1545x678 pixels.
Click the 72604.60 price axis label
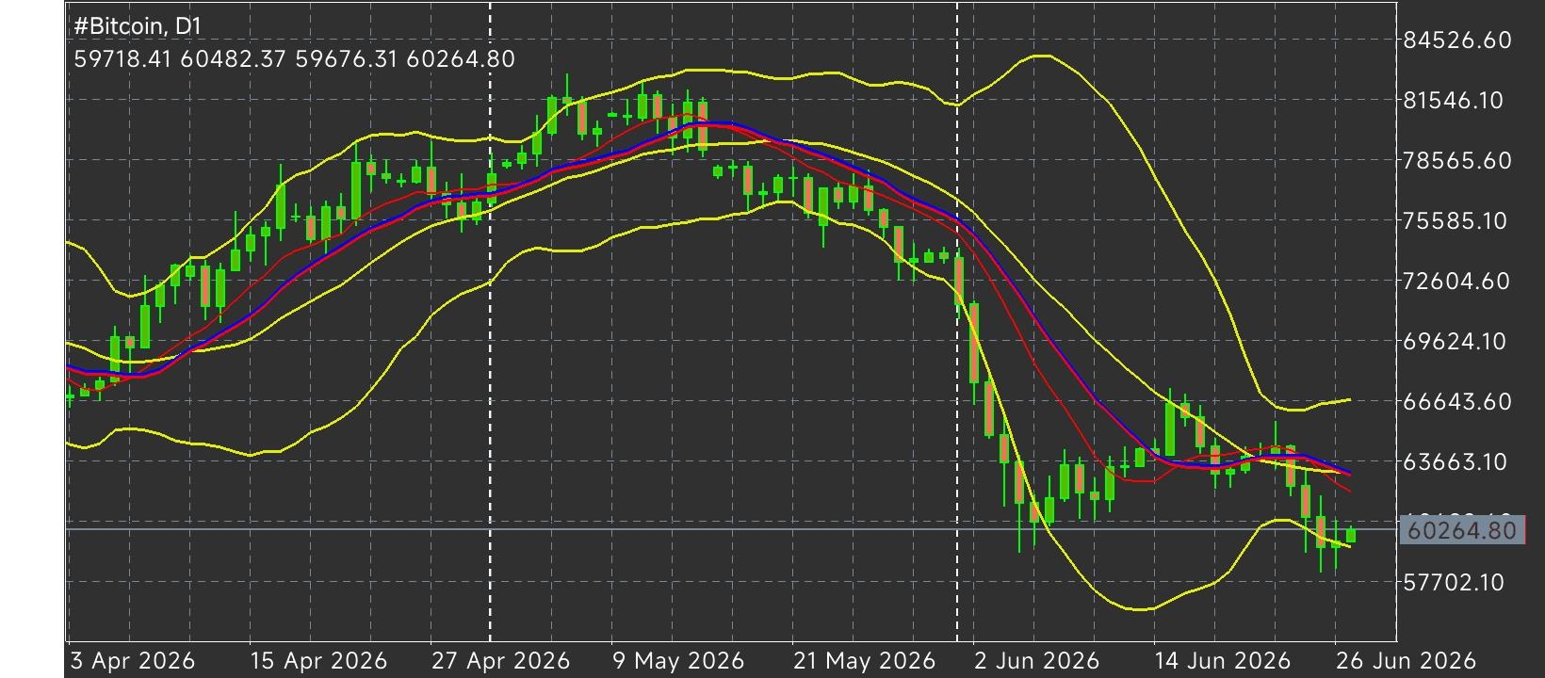click(1456, 282)
